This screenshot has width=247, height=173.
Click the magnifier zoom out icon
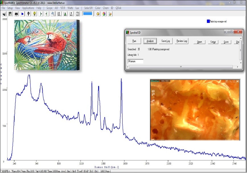tap(53, 14)
